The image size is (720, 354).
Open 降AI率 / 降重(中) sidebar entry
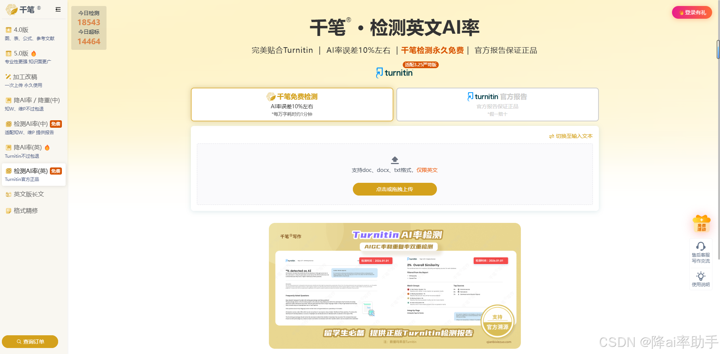click(x=34, y=104)
